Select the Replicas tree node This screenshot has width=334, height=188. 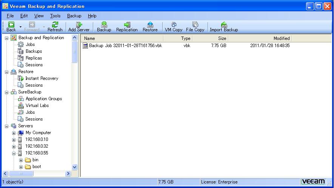34,58
